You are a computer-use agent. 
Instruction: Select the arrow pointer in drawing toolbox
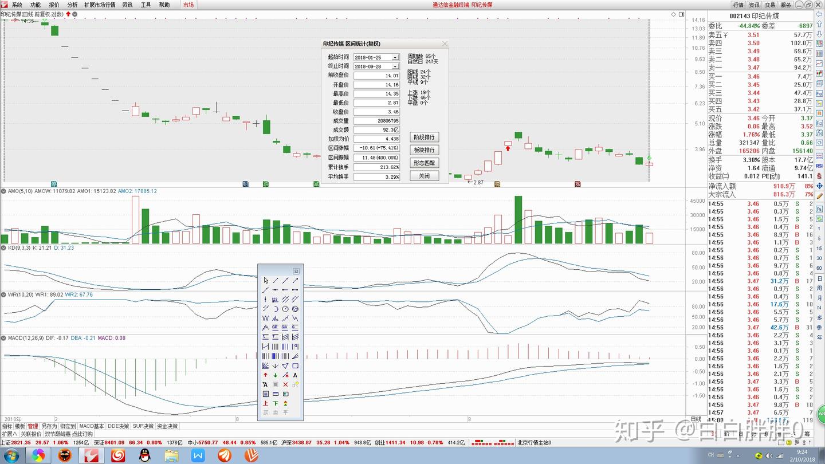[266, 280]
